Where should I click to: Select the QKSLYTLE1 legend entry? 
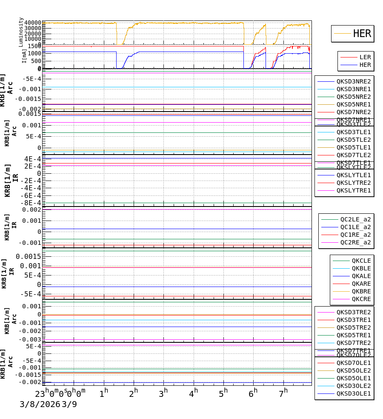point(353,175)
